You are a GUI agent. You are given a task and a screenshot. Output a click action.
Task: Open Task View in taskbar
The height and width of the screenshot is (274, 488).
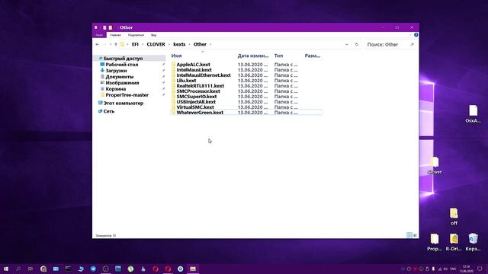pyautogui.click(x=30, y=269)
